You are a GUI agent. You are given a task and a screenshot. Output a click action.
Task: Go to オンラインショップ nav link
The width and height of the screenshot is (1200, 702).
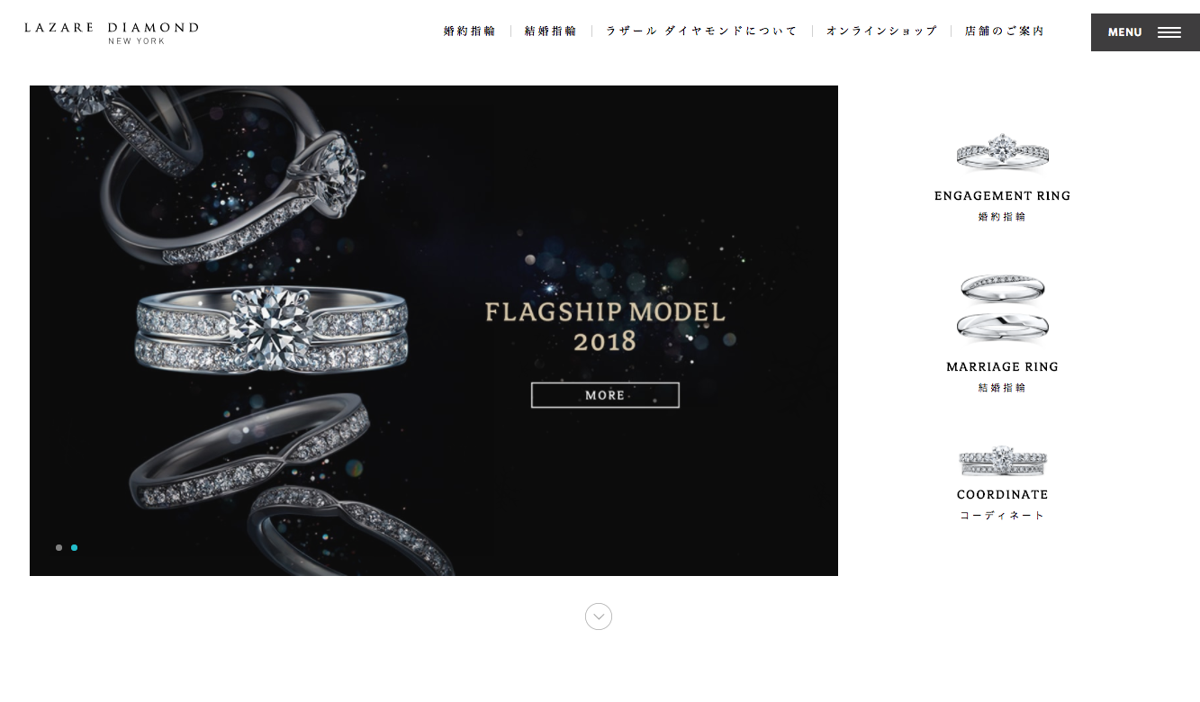[x=882, y=31]
